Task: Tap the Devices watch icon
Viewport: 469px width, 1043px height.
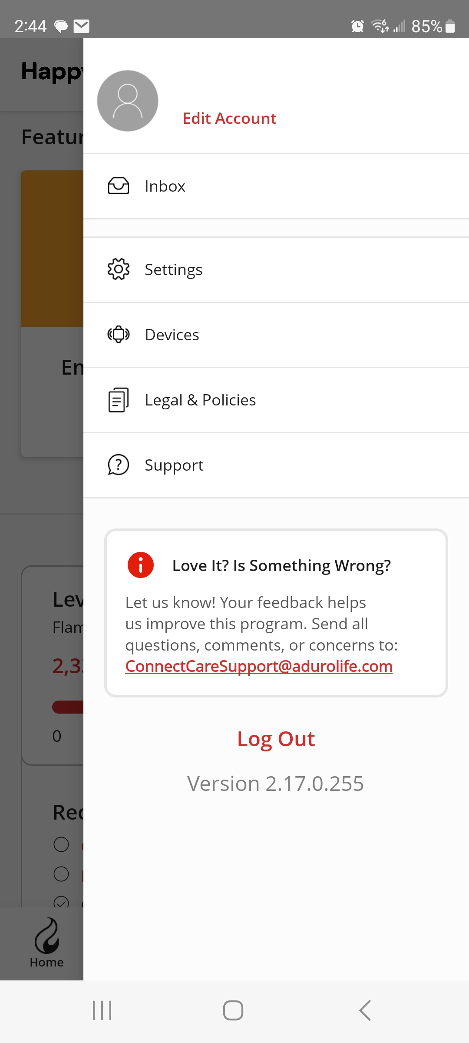Action: 119,335
